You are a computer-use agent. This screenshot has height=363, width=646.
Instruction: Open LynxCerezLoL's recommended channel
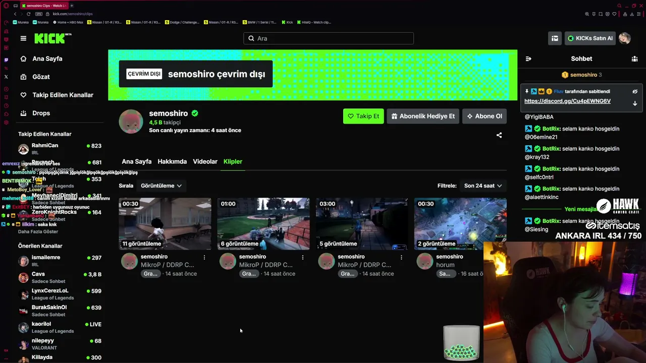click(60, 294)
